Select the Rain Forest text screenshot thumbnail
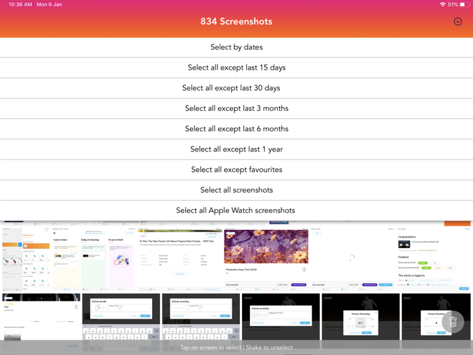 (x=180, y=257)
